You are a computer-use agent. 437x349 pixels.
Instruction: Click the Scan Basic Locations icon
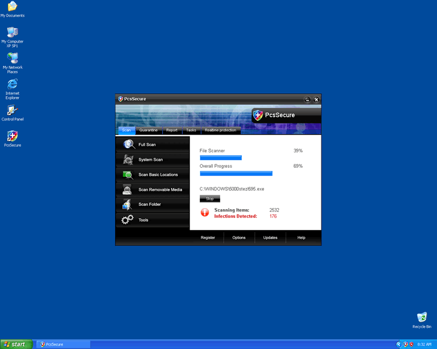[128, 174]
